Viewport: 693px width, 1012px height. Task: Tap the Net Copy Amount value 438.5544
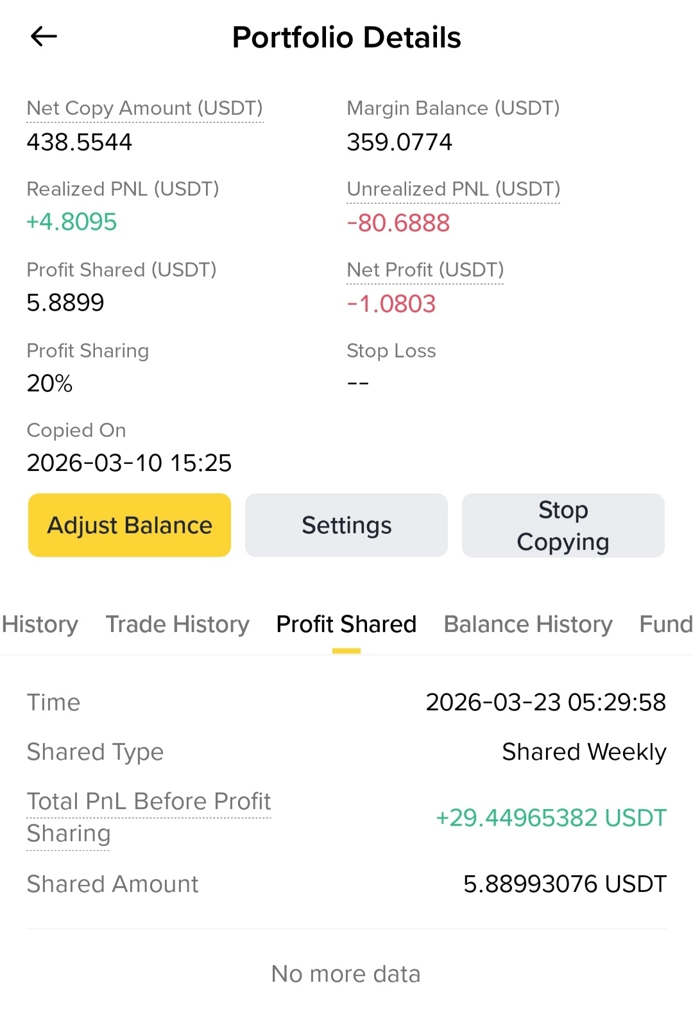pyautogui.click(x=80, y=142)
